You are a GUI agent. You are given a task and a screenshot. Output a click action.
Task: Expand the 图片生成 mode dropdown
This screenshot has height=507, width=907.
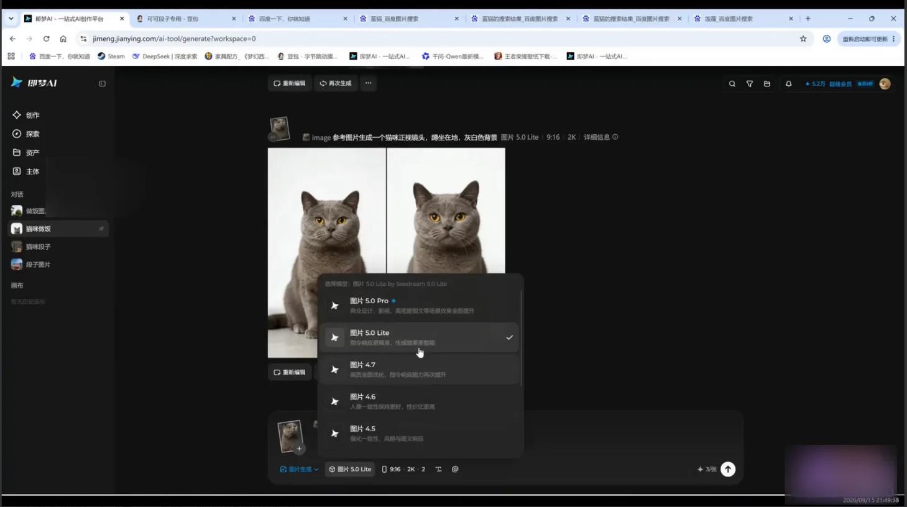(299, 469)
